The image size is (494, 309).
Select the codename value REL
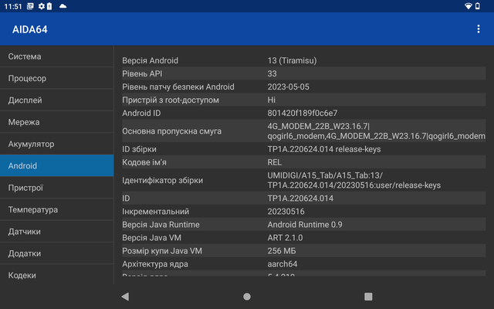(275, 162)
